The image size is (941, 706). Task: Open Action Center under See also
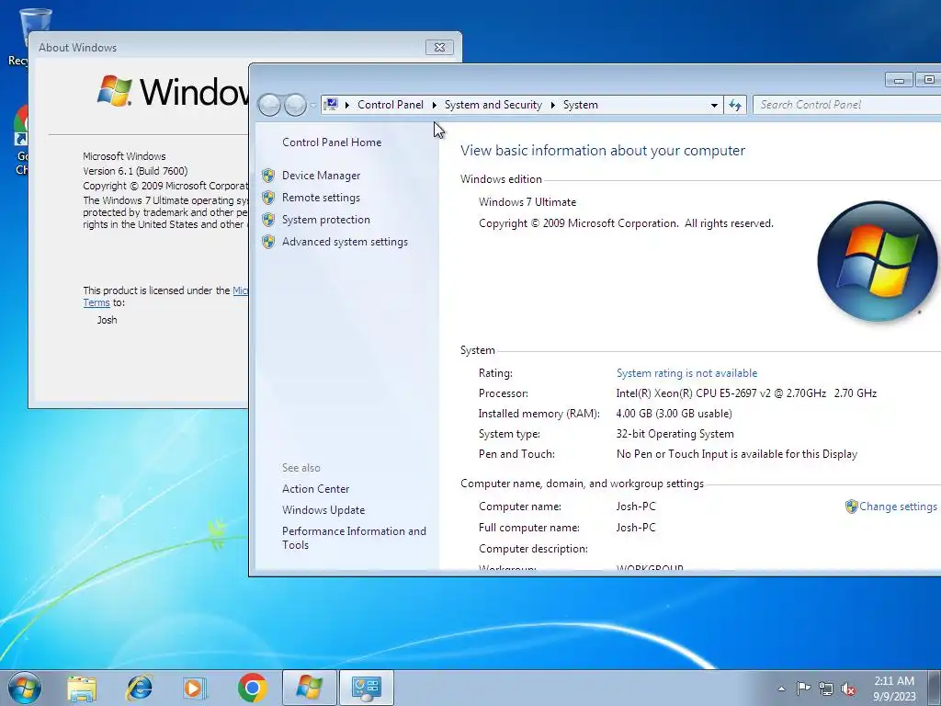pyautogui.click(x=316, y=489)
